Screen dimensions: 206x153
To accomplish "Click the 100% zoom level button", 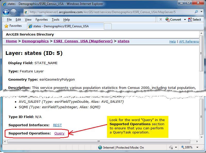I will coord(187,147).
